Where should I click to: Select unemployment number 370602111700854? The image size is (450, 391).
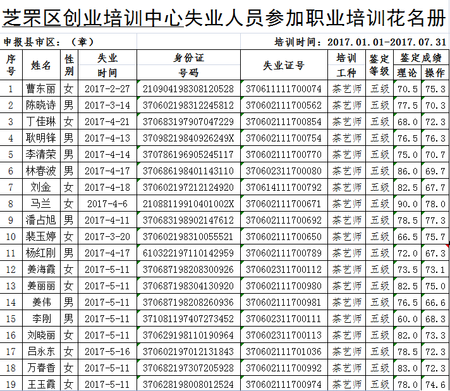(284, 121)
